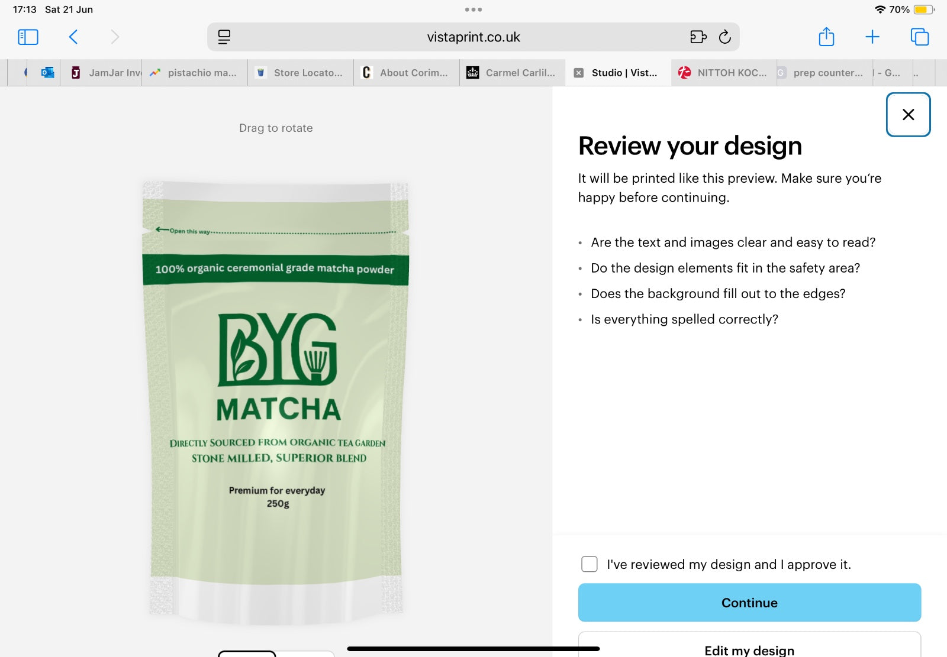Viewport: 947px width, 657px height.
Task: Close the Review your design panel
Action: click(x=908, y=115)
